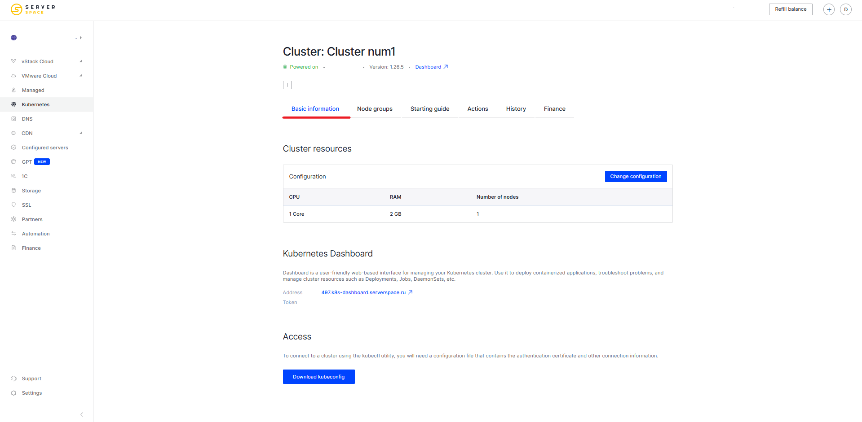Click the Version: 1.26.5 text
Image resolution: width=862 pixels, height=422 pixels.
[x=386, y=67]
